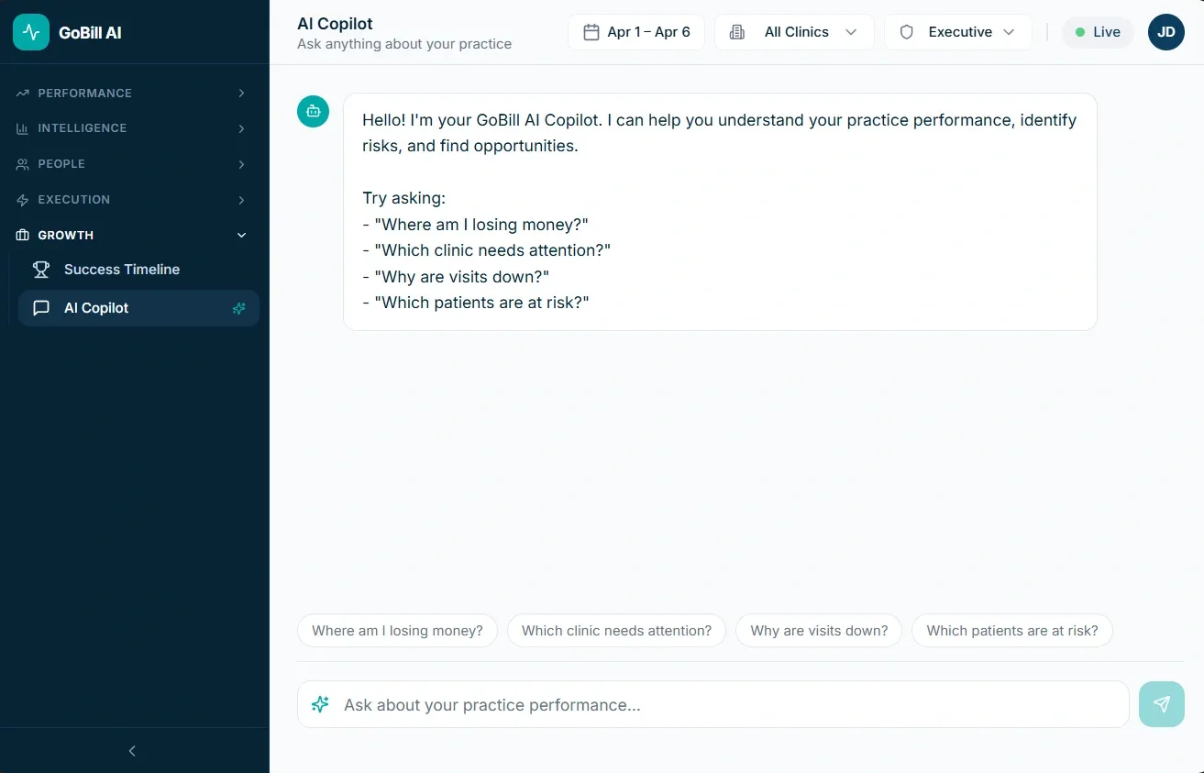This screenshot has width=1204, height=773.
Task: Click the robot avatar icon beside greeting message
Action: coord(314,111)
